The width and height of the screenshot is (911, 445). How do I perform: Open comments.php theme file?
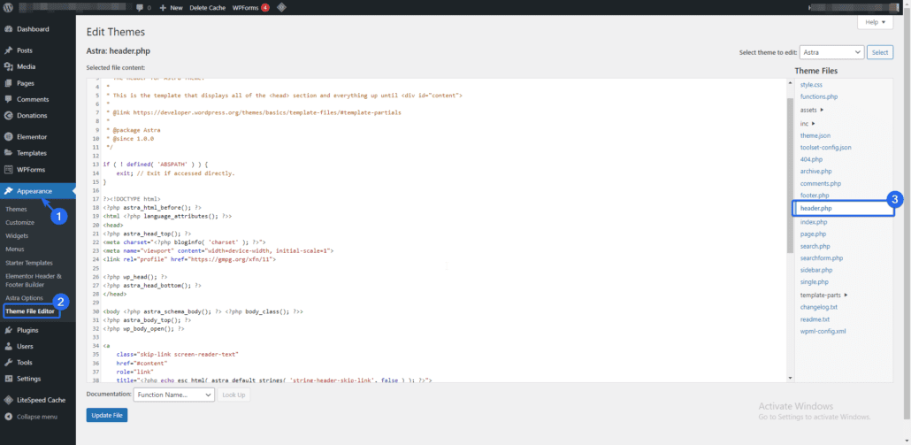tap(821, 184)
